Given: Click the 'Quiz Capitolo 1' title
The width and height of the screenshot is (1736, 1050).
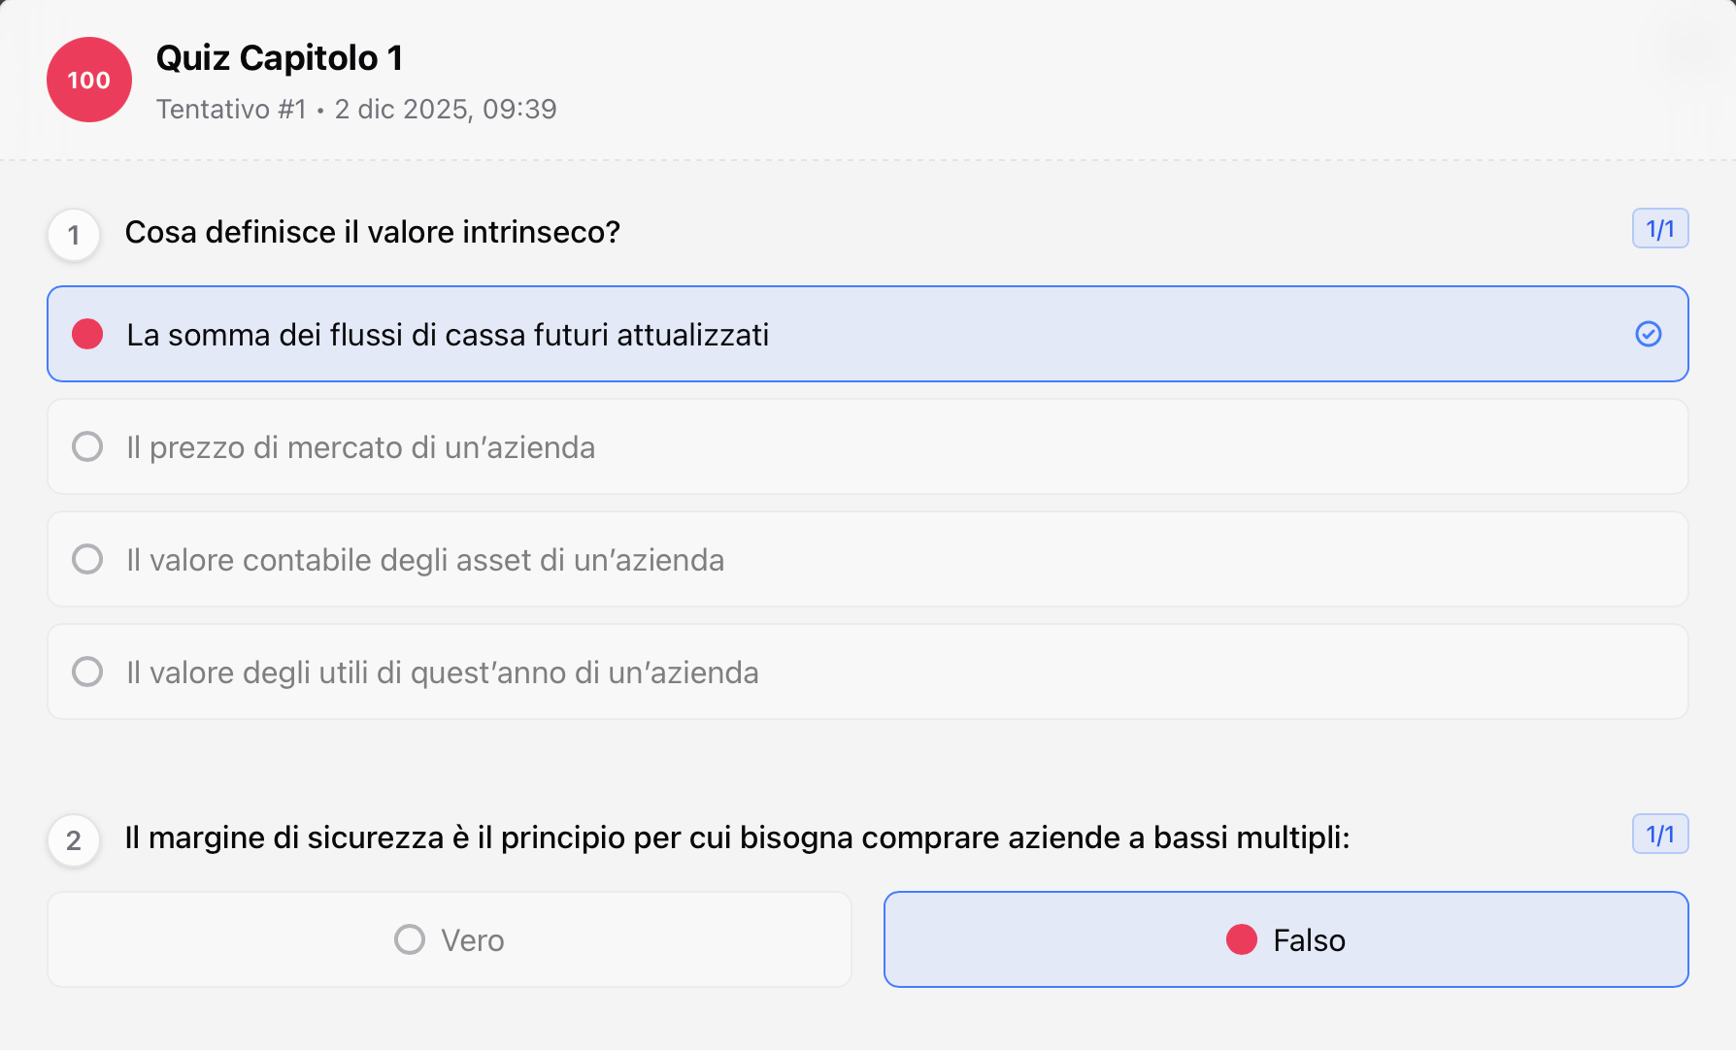Looking at the screenshot, I should [x=280, y=58].
